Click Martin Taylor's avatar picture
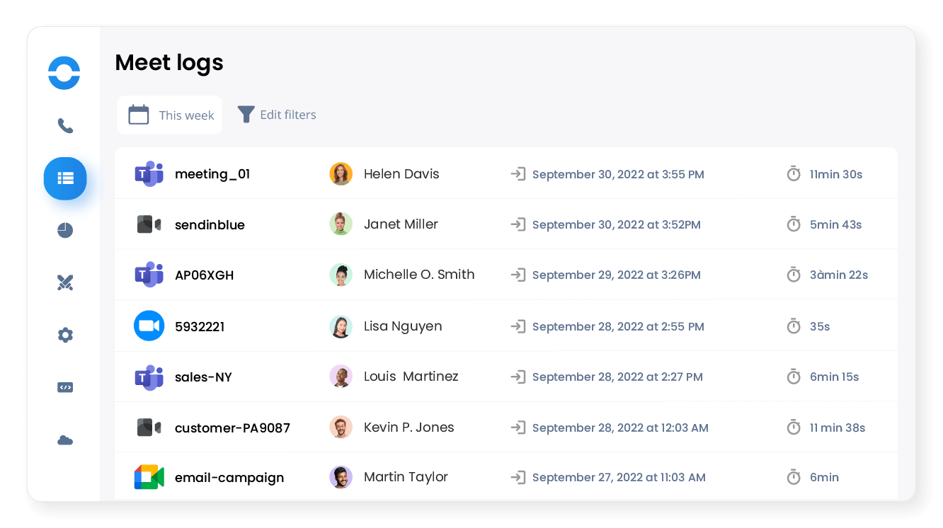 (x=341, y=477)
